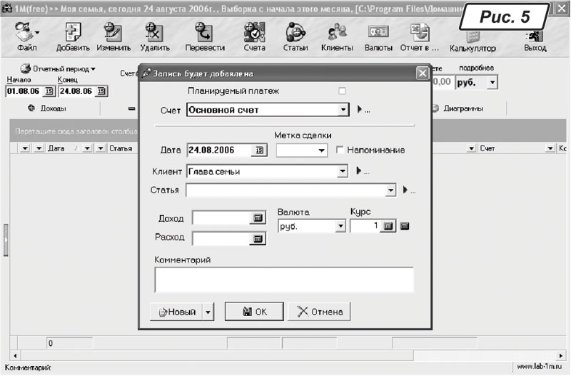Expand the Клиент dropdown list

pos(343,171)
